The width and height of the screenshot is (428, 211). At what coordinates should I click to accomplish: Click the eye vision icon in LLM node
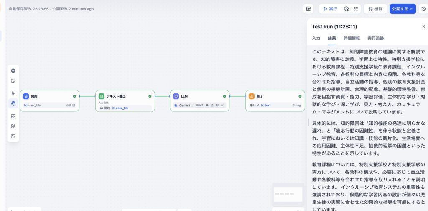tap(207, 105)
